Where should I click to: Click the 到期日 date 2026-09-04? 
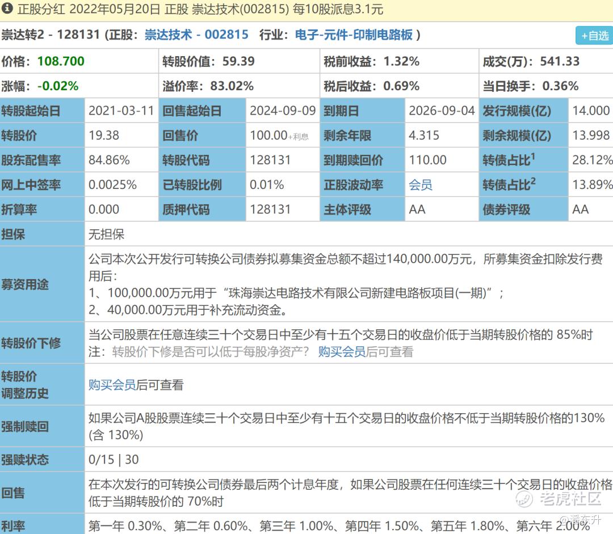442,111
